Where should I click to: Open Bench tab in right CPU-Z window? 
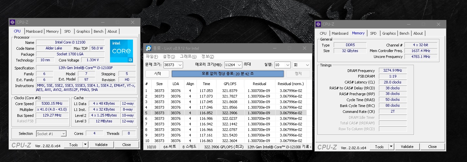(404, 33)
